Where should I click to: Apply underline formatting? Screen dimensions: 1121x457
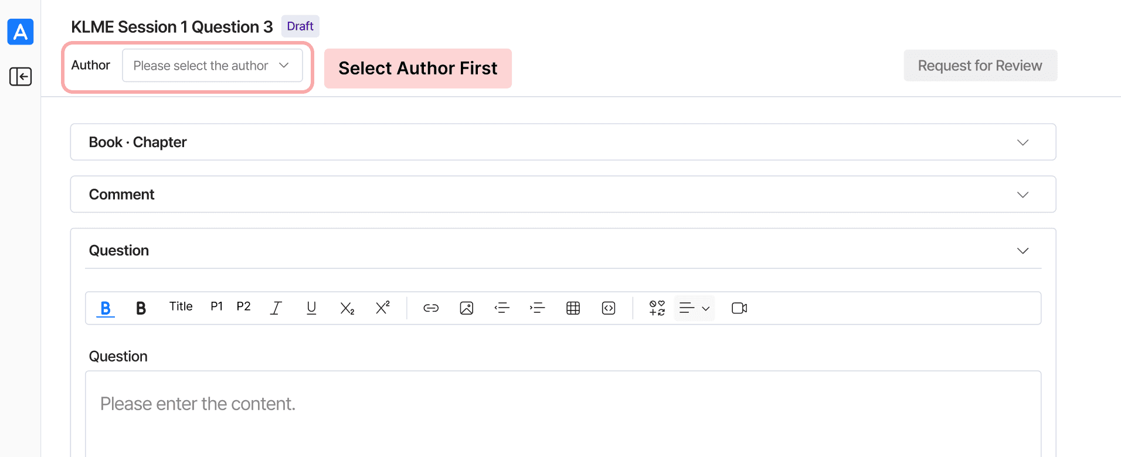[311, 308]
